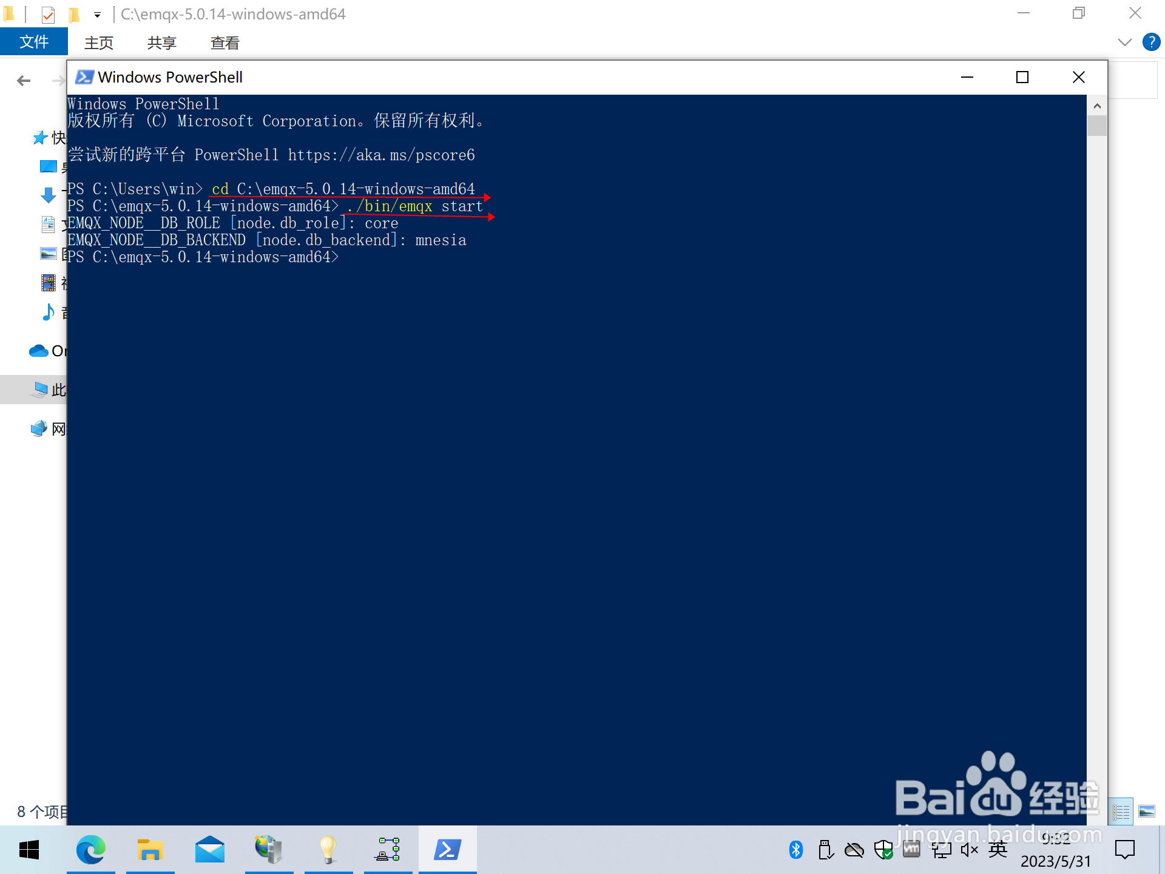
Task: Open the notification center icon
Action: 1125,850
